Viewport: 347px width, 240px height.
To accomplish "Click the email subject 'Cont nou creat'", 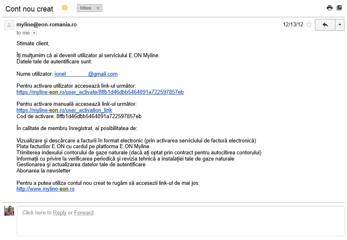I will 29,9.
